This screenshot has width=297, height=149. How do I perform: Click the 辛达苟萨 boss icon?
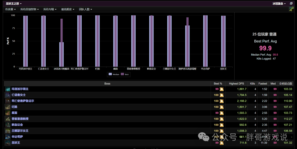point(8,137)
